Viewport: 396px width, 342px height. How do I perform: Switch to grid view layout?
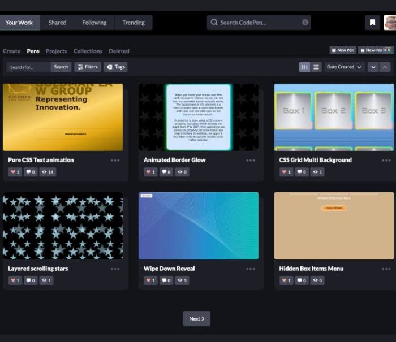point(304,67)
